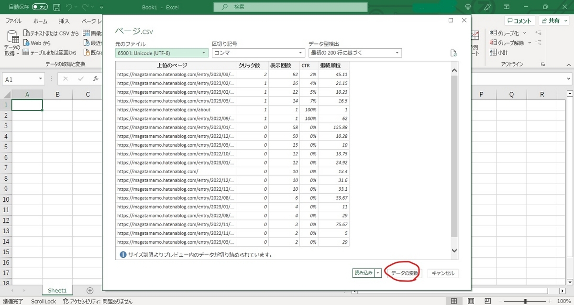Screen dimensions: 574x305
Task: Click the fx insert function icon
Action: pos(96,79)
